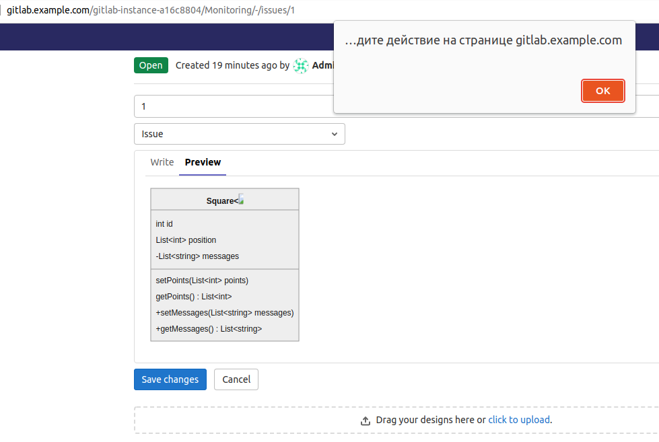The height and width of the screenshot is (442, 659).
Task: Click the Admin avatar icon
Action: coord(301,66)
